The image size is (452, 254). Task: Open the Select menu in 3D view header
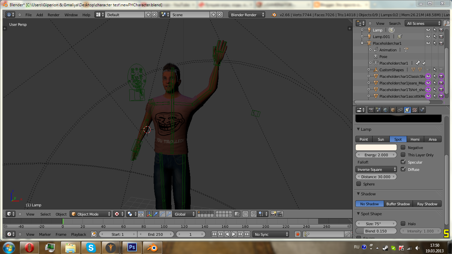(x=46, y=214)
